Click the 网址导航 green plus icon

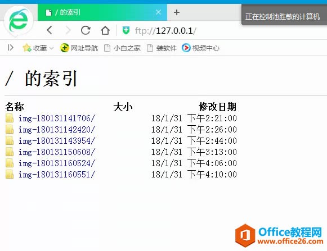point(64,48)
